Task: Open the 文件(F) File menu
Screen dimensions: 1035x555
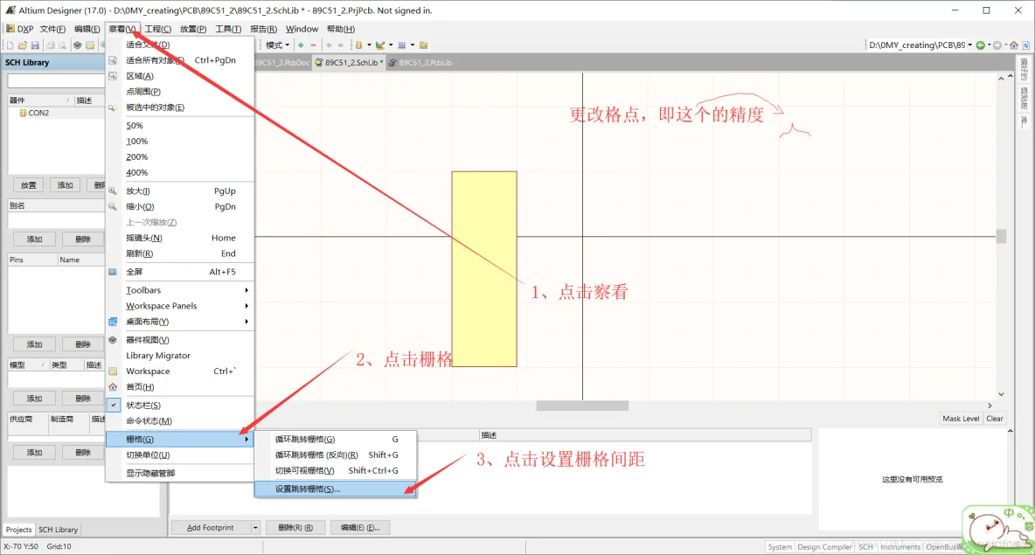Action: [52, 29]
